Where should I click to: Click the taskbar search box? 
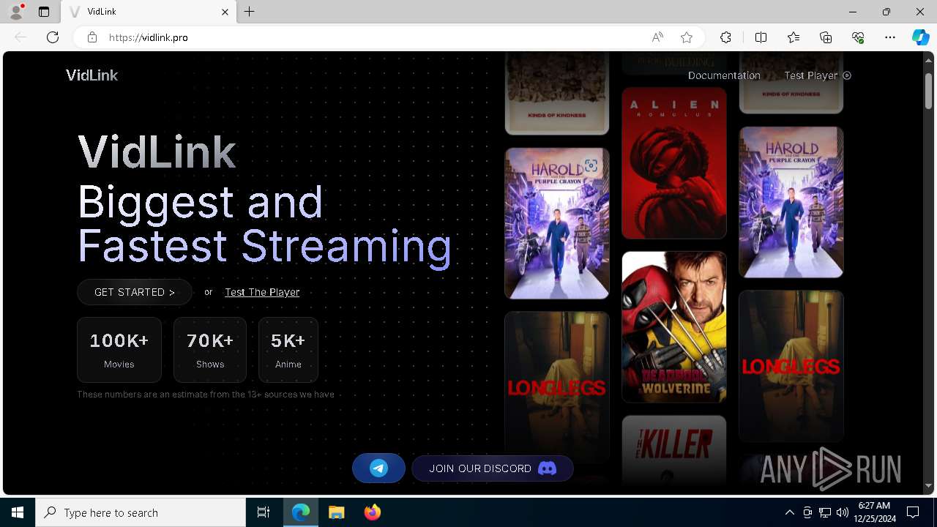141,512
